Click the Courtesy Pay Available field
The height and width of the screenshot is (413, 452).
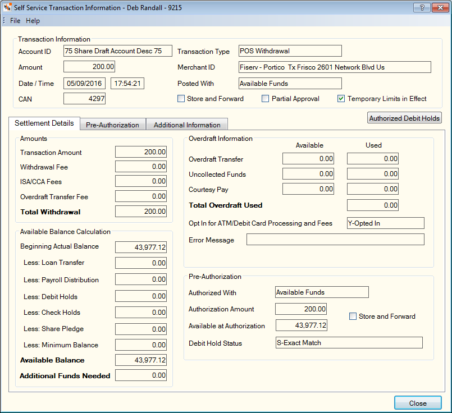[308, 189]
